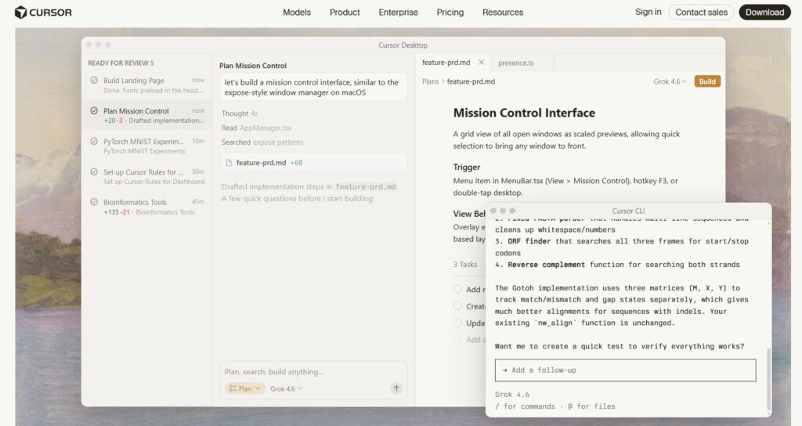This screenshot has width=802, height=426.
Task: Open the PyTorch MNIST Experiments task
Action: [146, 146]
